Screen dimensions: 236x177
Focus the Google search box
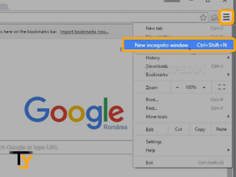point(66,147)
